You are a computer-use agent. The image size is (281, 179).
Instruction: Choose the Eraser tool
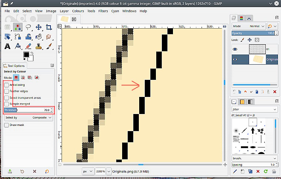tap(28, 46)
